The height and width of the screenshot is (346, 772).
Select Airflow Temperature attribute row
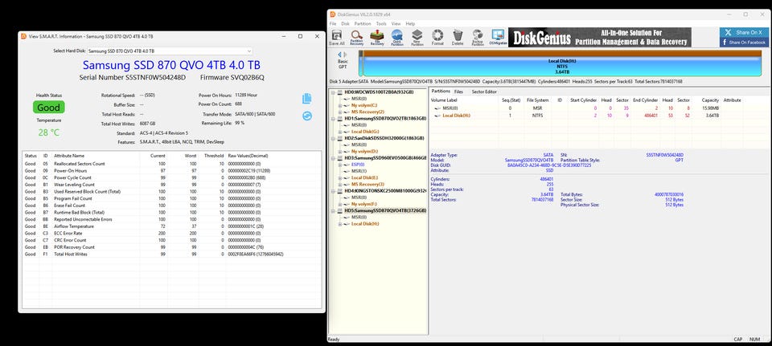tap(171, 226)
